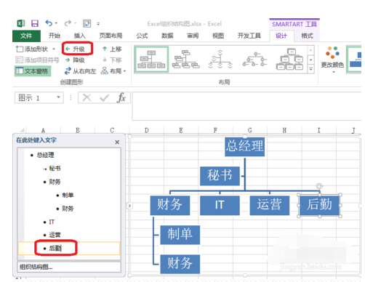Select the IT shape in the chart
Viewport: 365px width, 282px height.
click(x=220, y=206)
